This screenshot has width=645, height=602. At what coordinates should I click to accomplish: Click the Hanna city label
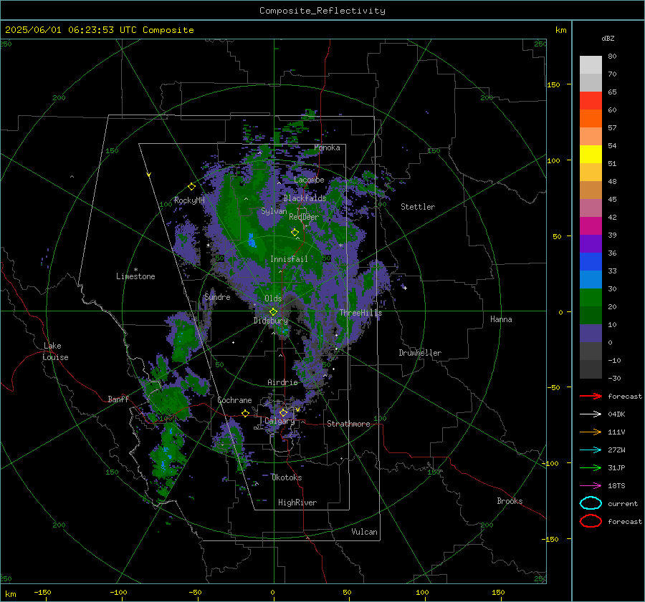[501, 319]
